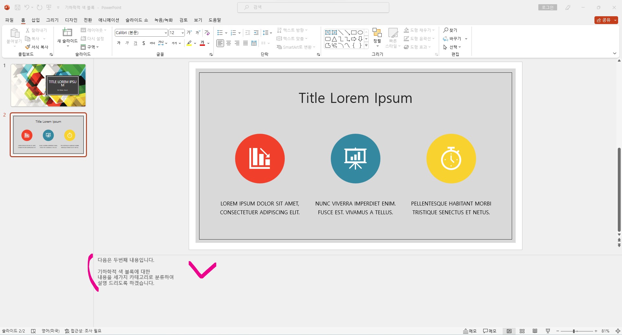This screenshot has height=335, width=622.
Task: Click Replace (바꾸기) button
Action: pos(452,39)
